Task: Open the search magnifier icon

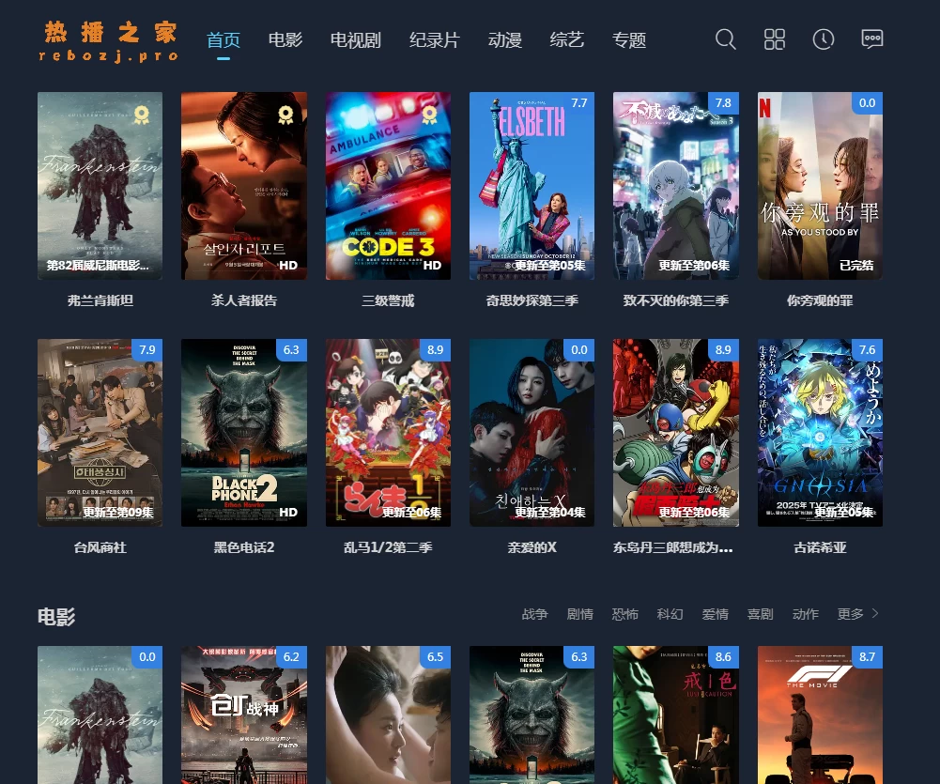Action: [725, 39]
